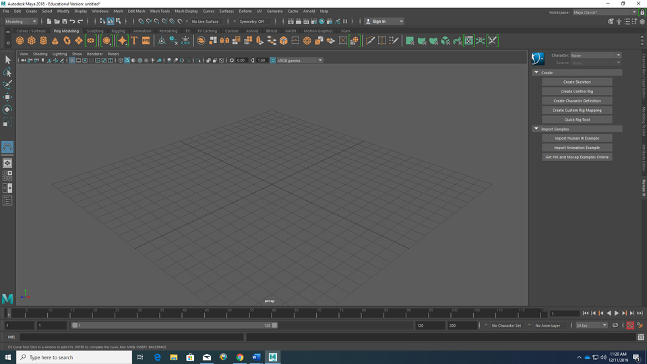647x364 pixels.
Task: Toggle viewport color management icon
Action: 273,60
